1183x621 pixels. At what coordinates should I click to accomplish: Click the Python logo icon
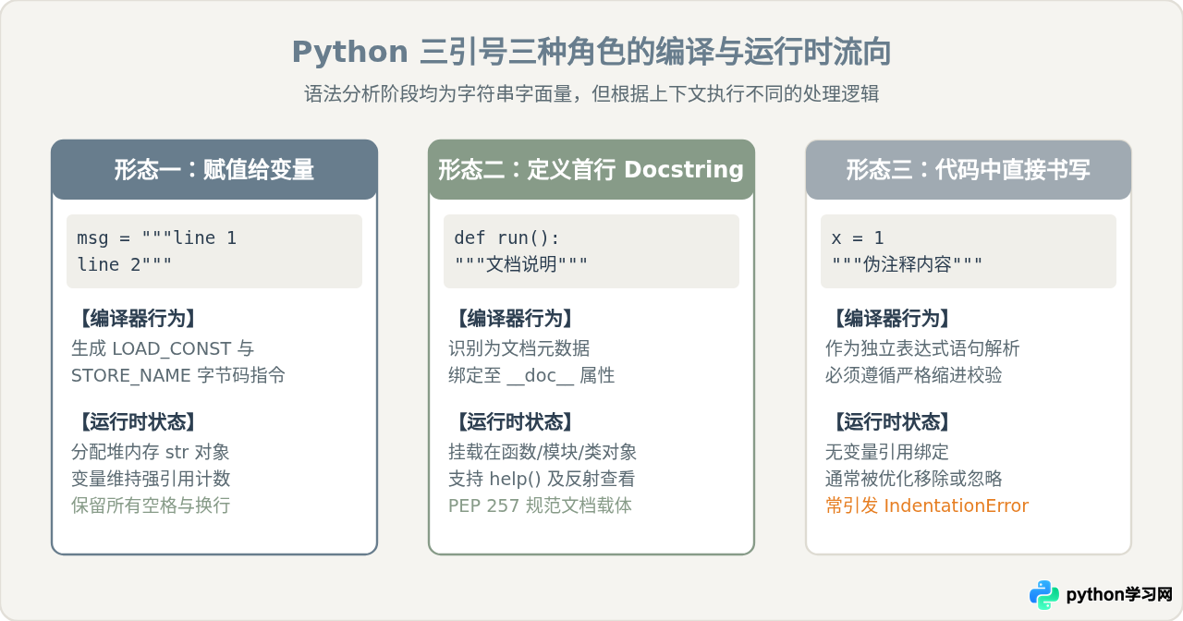coord(1044,595)
